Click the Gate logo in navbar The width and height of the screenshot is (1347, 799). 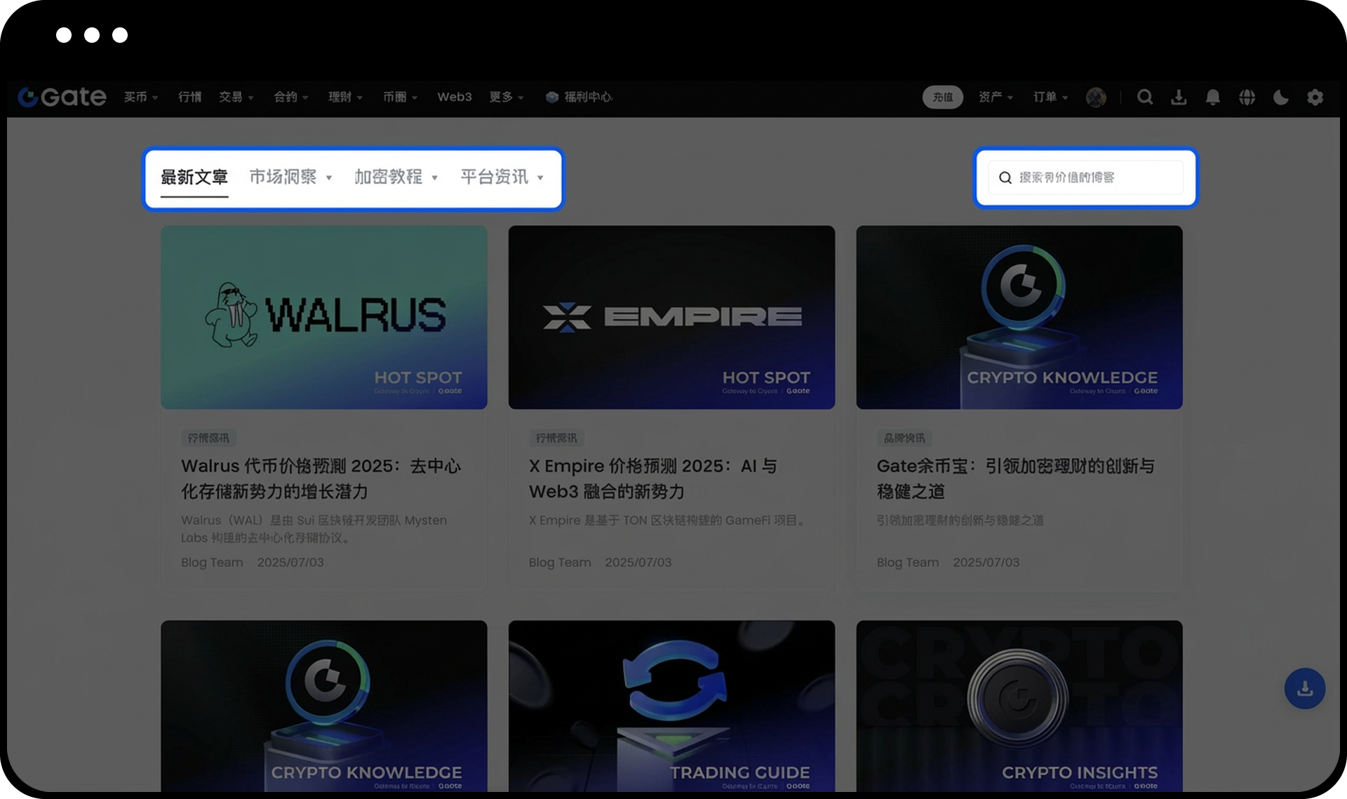(62, 97)
